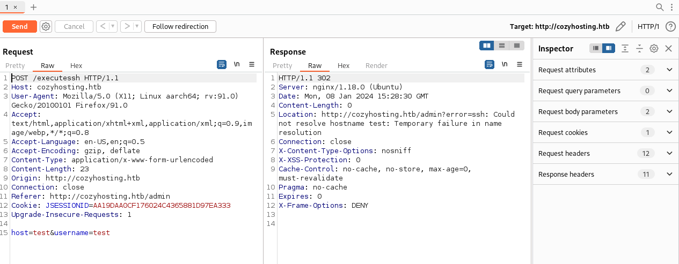
Task: Open Response editor hamburger menu
Action: coord(519,64)
